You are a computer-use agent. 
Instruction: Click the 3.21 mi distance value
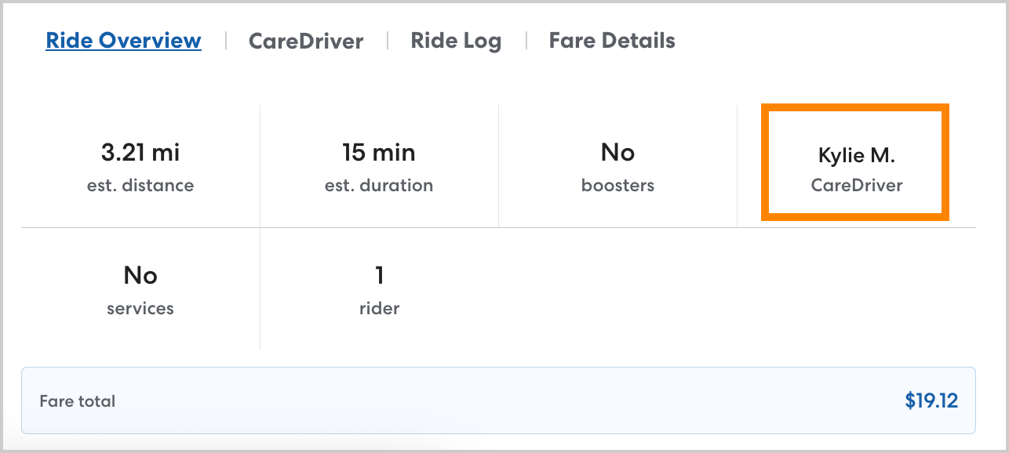pyautogui.click(x=140, y=152)
